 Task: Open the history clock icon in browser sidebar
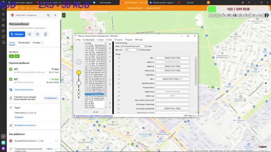(x=3, y=20)
